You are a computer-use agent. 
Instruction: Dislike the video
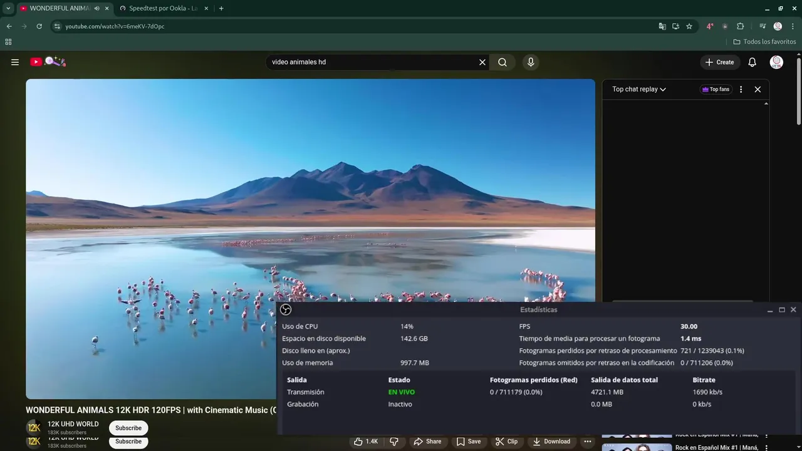[x=394, y=441]
